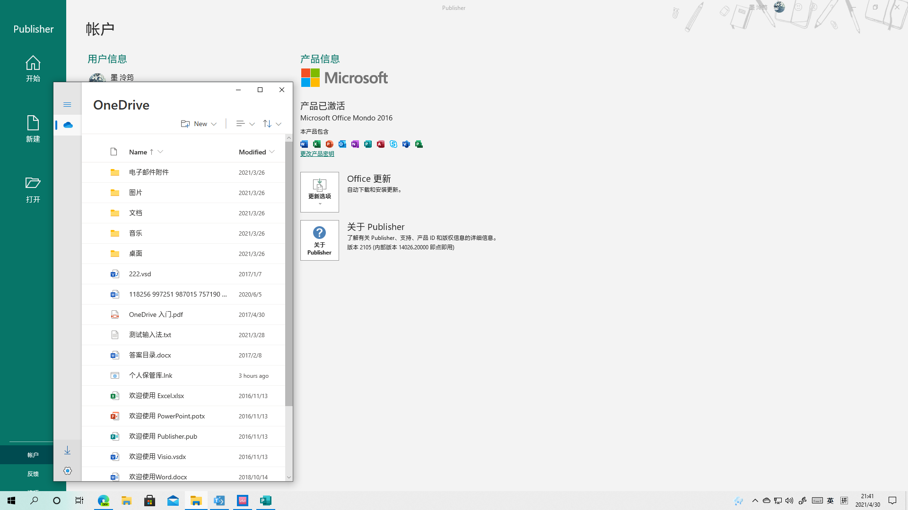This screenshot has height=510, width=908.
Task: Open the 音乐 folder
Action: coord(183,233)
